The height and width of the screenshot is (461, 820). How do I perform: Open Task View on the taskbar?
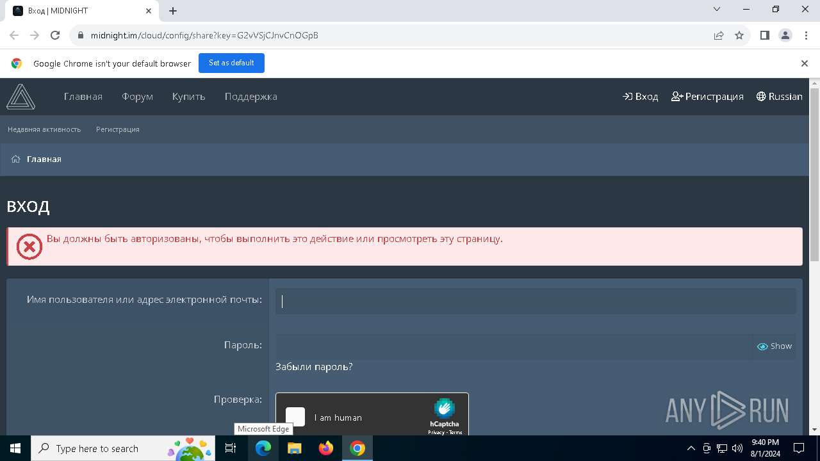[231, 448]
